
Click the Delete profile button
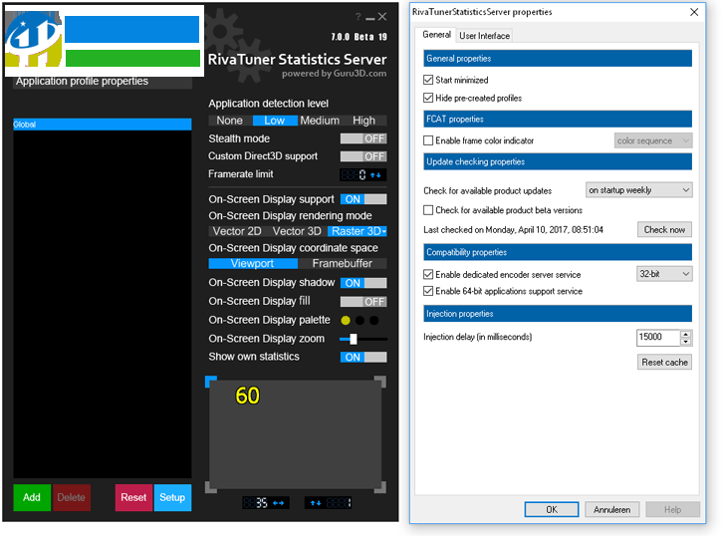coord(72,497)
